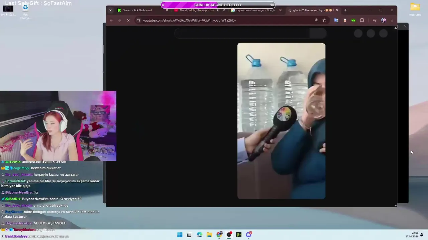Click the streamer webcam overlay
This screenshot has height=240, width=428.
(x=58, y=126)
